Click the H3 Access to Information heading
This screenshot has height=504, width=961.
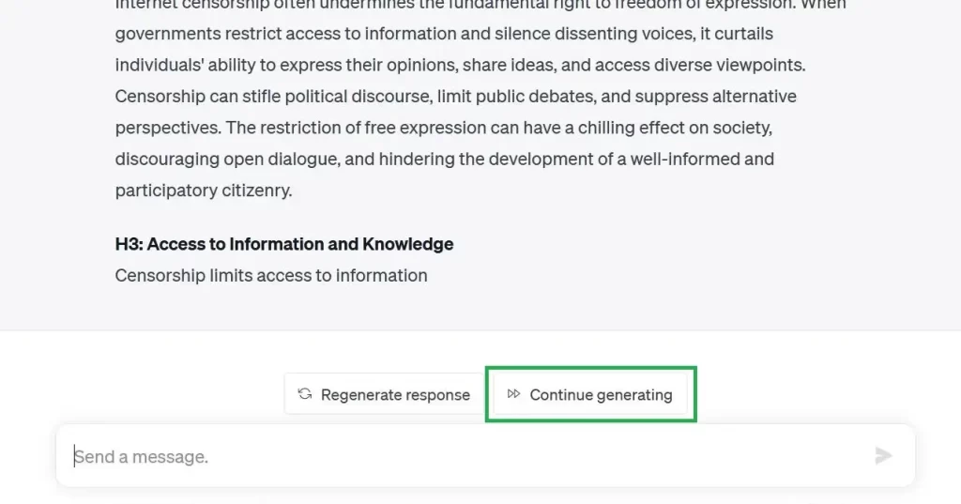click(x=284, y=244)
